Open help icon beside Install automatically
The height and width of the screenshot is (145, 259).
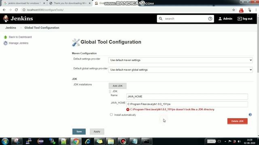click(250, 114)
